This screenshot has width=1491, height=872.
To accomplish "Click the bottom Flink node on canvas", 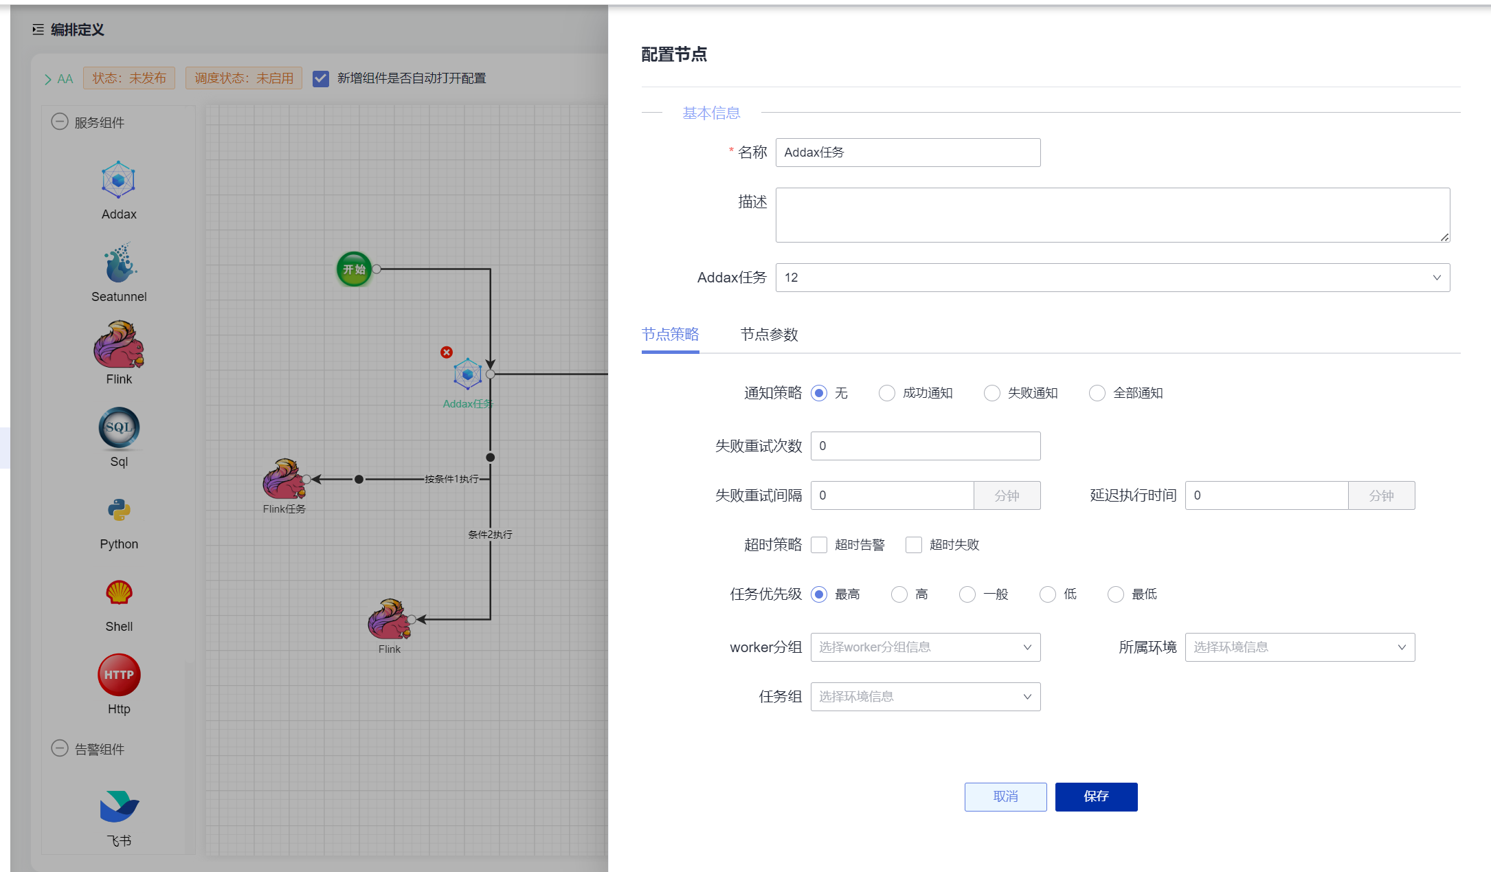I will [389, 618].
